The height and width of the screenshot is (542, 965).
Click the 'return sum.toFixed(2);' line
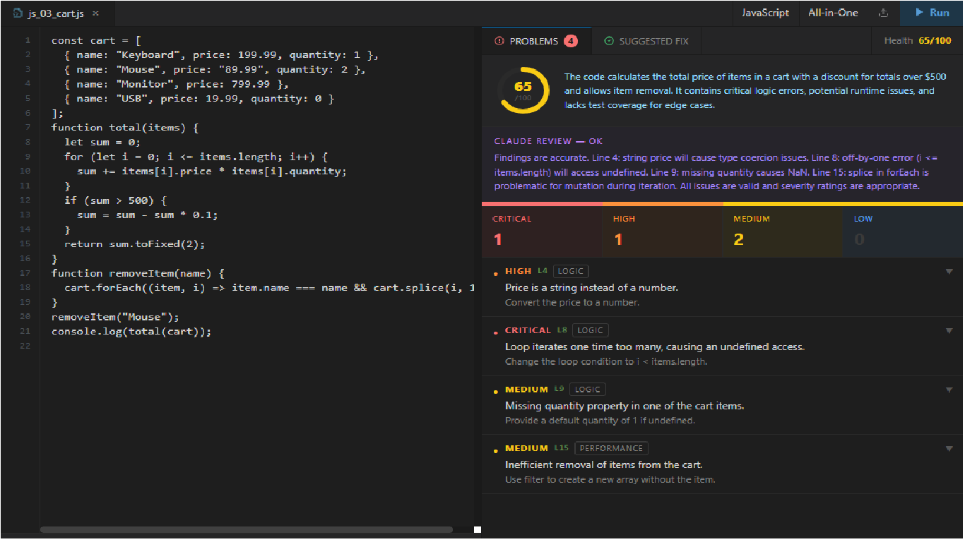[x=134, y=244]
